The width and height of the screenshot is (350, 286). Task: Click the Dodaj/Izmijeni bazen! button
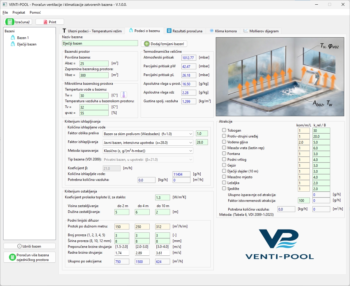tap(164, 44)
